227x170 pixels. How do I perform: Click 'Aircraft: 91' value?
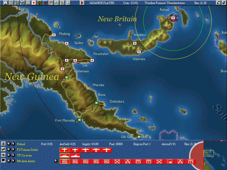pyautogui.click(x=169, y=144)
